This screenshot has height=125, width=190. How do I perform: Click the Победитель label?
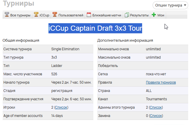[108, 66]
